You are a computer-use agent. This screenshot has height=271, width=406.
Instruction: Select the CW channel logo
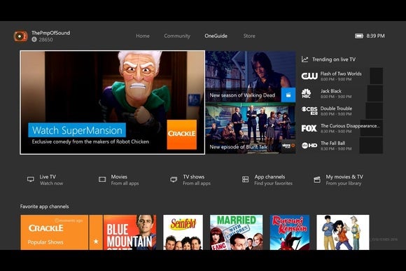coord(309,76)
